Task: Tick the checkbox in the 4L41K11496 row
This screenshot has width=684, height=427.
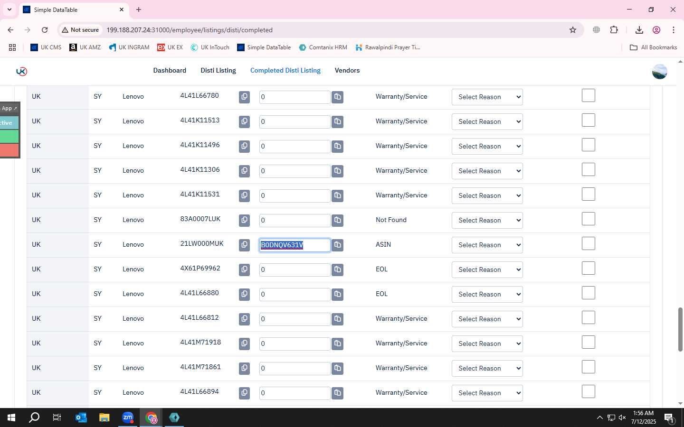Action: tap(589, 145)
